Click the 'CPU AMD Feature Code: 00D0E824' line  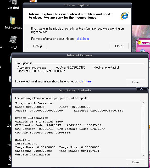[x=43, y=132]
